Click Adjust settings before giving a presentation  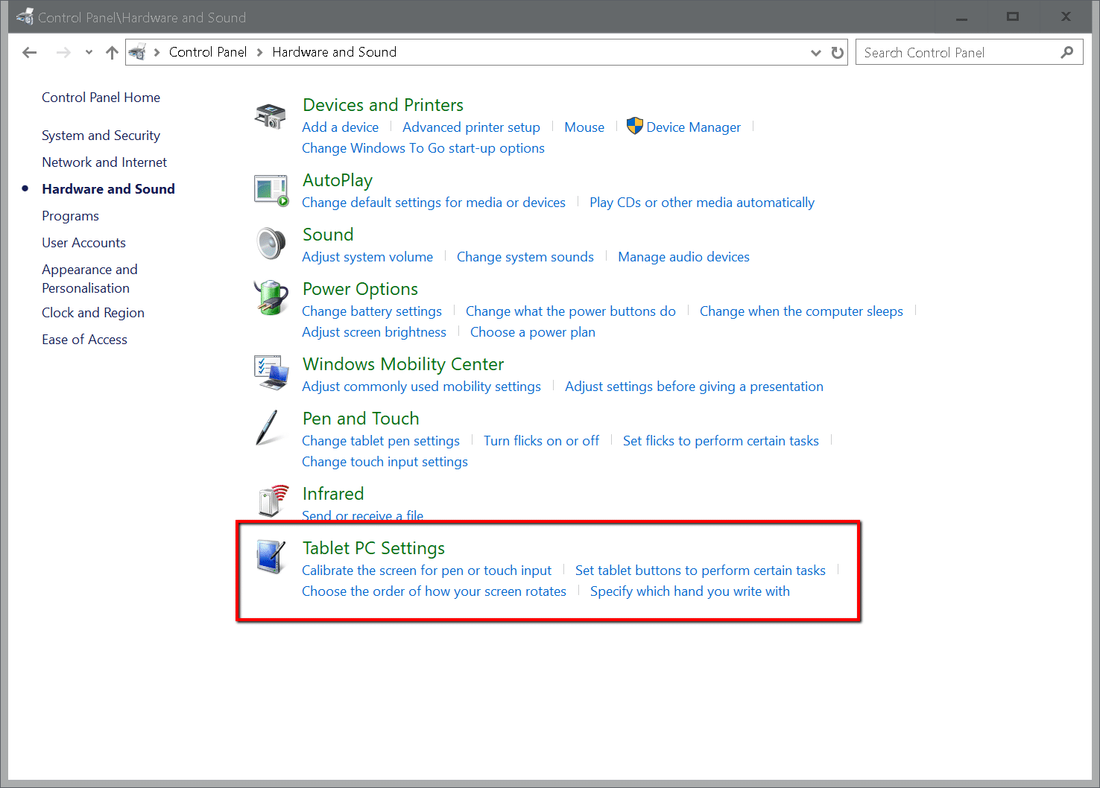pyautogui.click(x=694, y=387)
